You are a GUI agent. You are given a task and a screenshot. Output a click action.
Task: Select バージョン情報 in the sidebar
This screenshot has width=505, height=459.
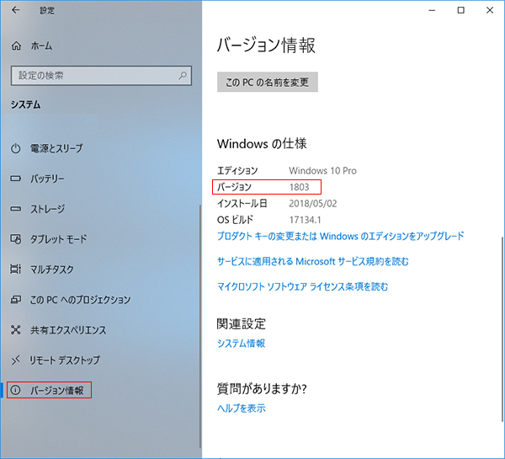(56, 390)
